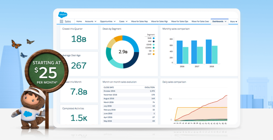Select the October 2016 table row
The image size is (273, 140).
click(129, 91)
